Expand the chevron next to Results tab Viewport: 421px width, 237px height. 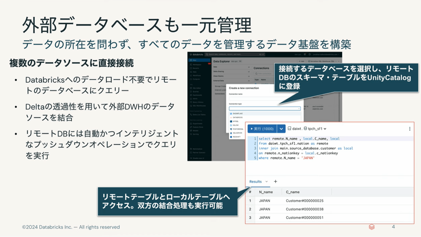click(266, 181)
